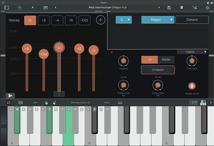This screenshot has width=214, height=146.
Task: Open the Matrix dropdown
Action: [x=192, y=52]
